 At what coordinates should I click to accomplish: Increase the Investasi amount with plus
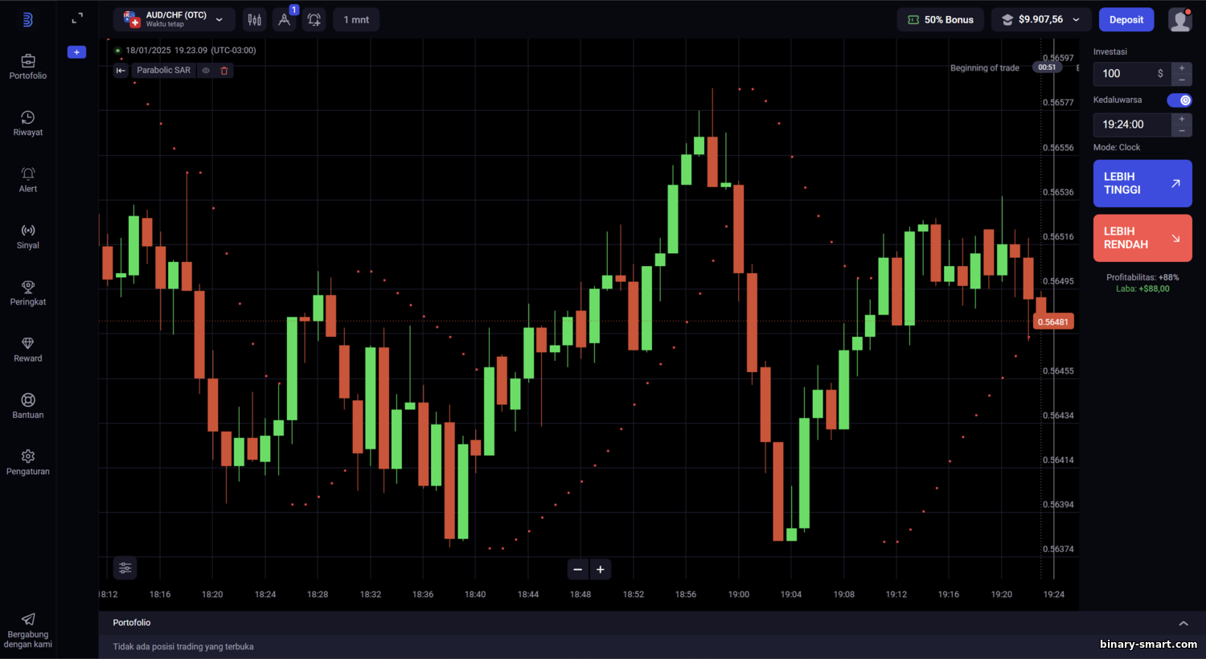pyautogui.click(x=1182, y=68)
